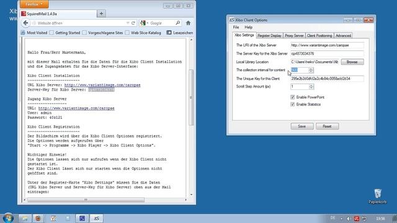Click the URI of Xibo Server field
Screen dimensions: 397x223
click(x=327, y=45)
